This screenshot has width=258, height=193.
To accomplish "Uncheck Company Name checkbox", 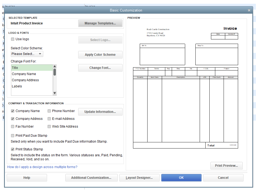I will click(x=13, y=111).
